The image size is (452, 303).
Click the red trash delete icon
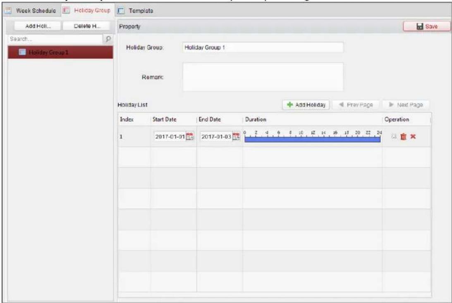tap(403, 137)
